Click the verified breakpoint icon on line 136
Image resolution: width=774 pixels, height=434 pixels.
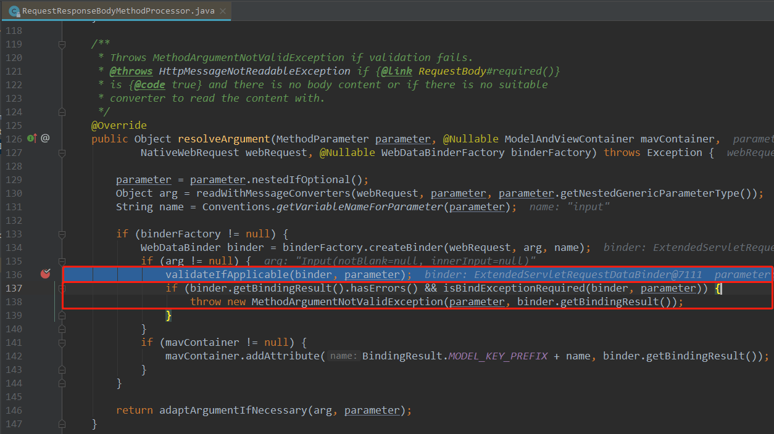pyautogui.click(x=45, y=274)
